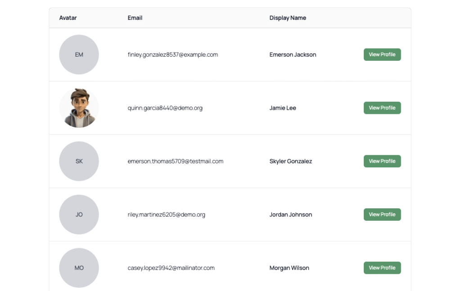461x291 pixels.
Task: Click the name Emerson Jackson
Action: pyautogui.click(x=293, y=54)
